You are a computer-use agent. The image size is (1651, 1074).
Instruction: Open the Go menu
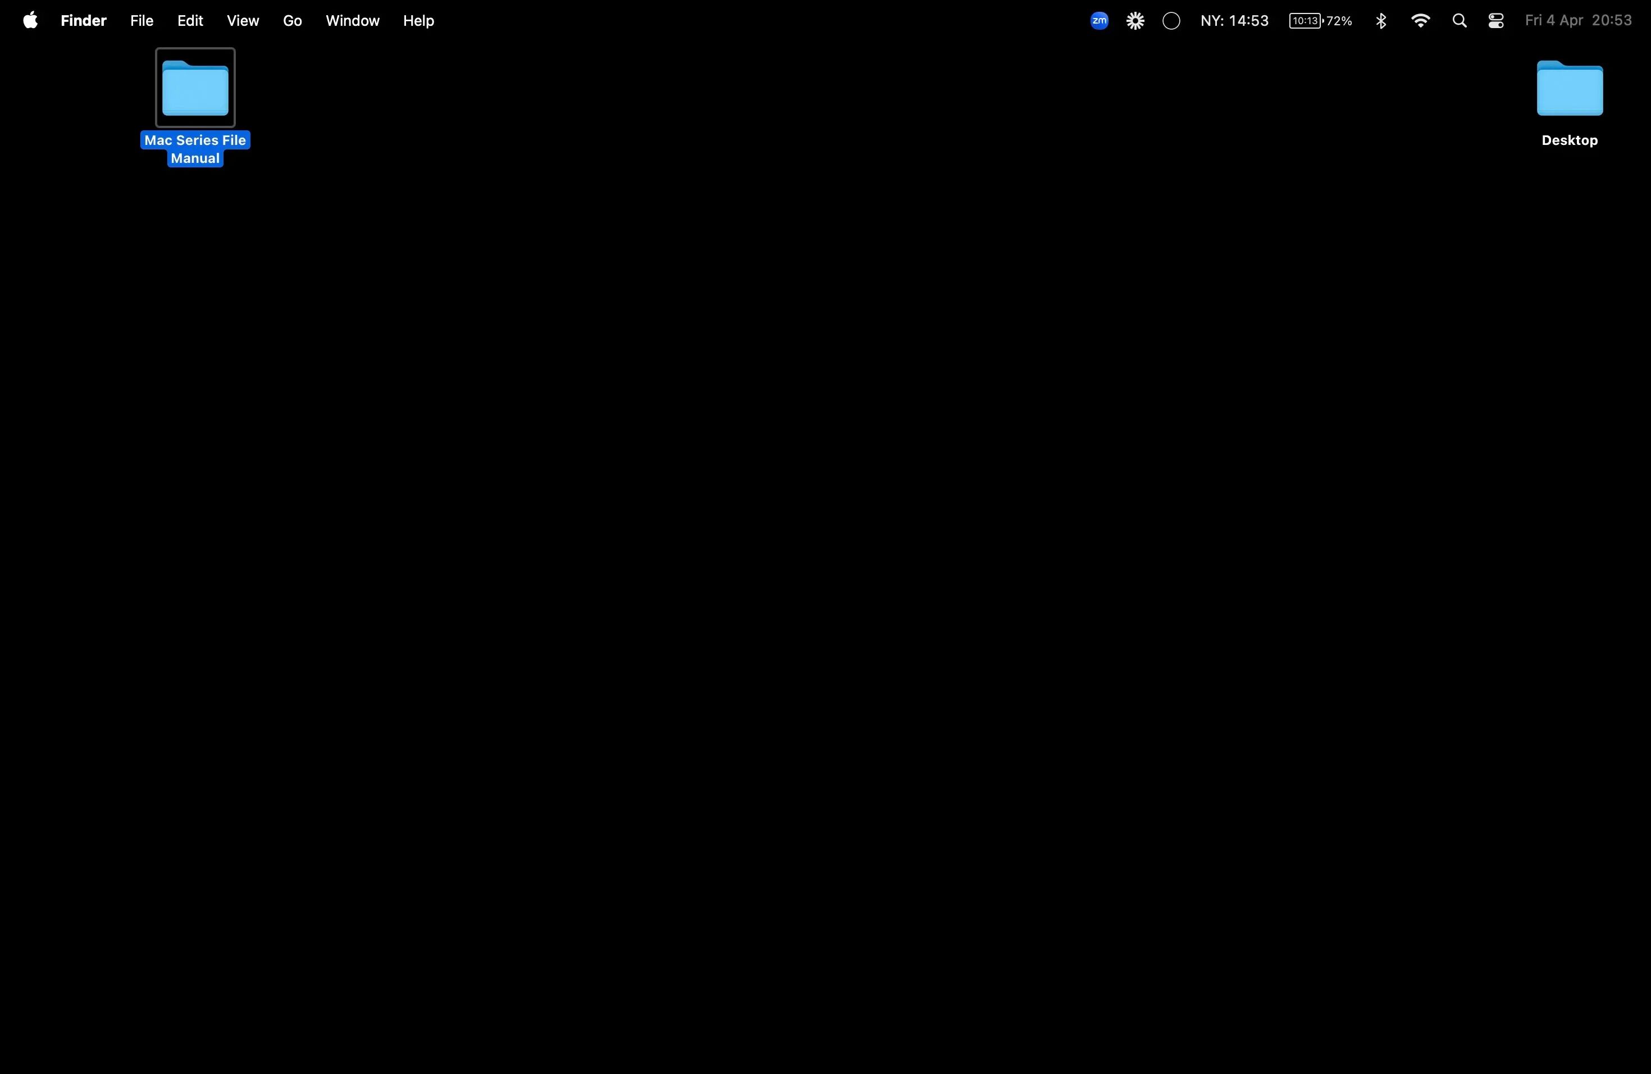pos(292,21)
